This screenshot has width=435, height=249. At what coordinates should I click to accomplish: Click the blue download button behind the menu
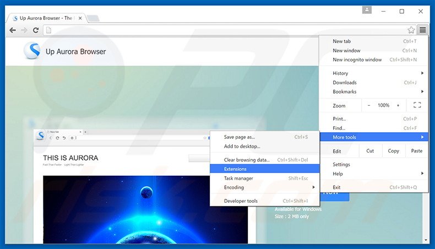335,197
